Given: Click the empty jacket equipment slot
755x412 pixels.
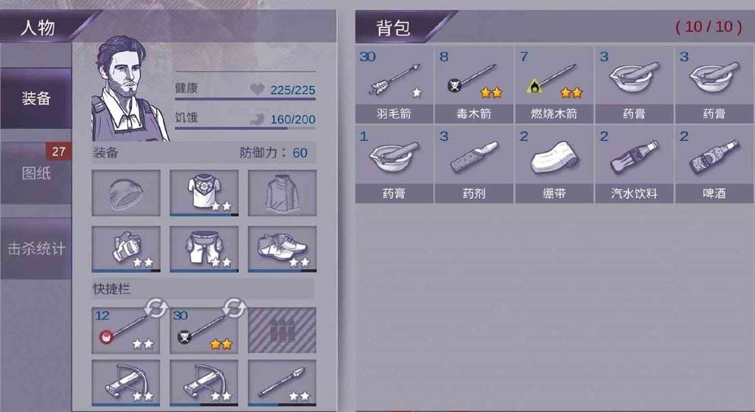Looking at the screenshot, I should pos(282,193).
